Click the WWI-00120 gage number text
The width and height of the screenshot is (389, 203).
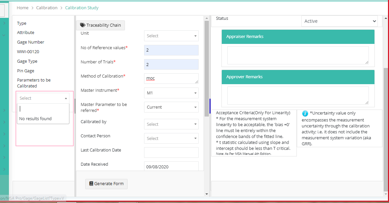[28, 51]
